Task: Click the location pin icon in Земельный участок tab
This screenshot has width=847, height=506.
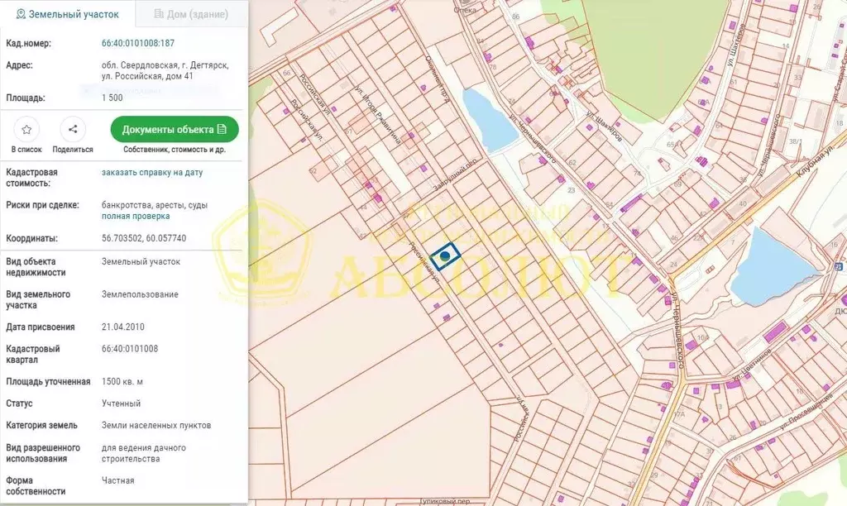Action: tap(21, 14)
